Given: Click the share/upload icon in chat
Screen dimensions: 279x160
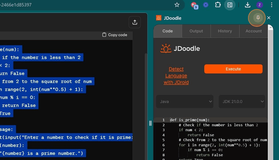Looking at the screenshot, I should point(135,22).
